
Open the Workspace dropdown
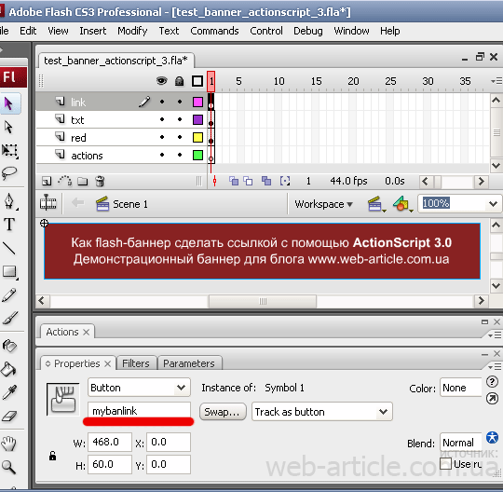[323, 204]
